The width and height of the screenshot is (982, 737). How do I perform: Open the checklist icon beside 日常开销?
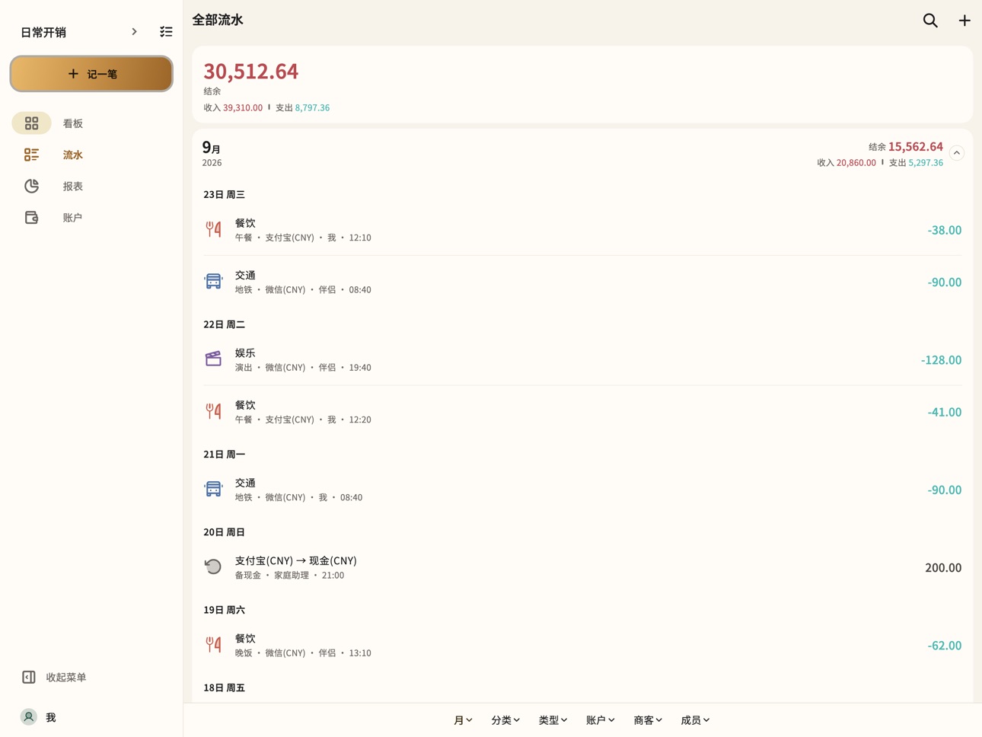point(166,32)
